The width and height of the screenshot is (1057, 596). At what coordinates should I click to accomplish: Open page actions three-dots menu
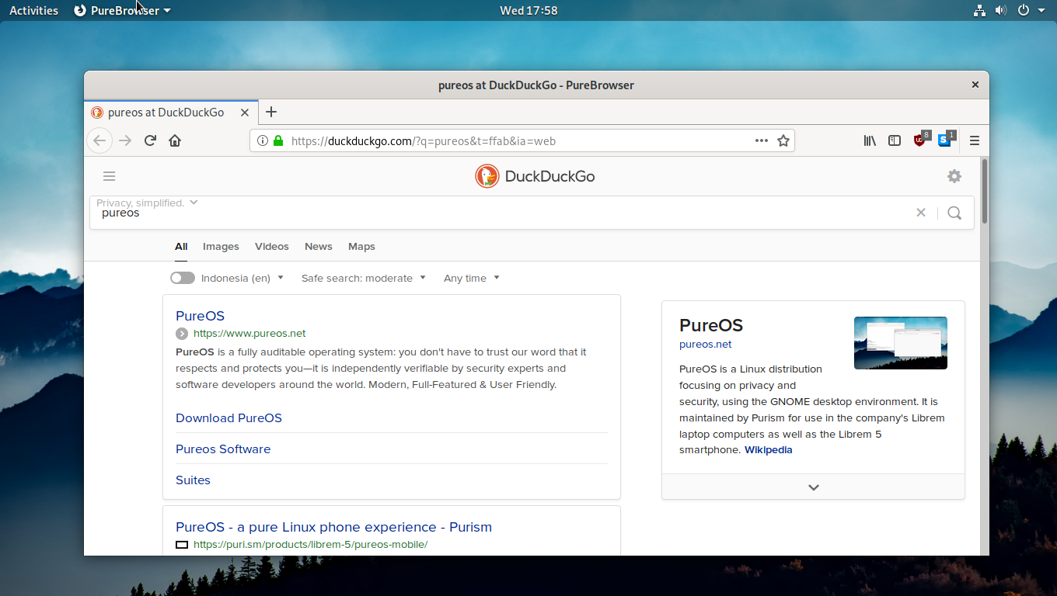coord(762,140)
